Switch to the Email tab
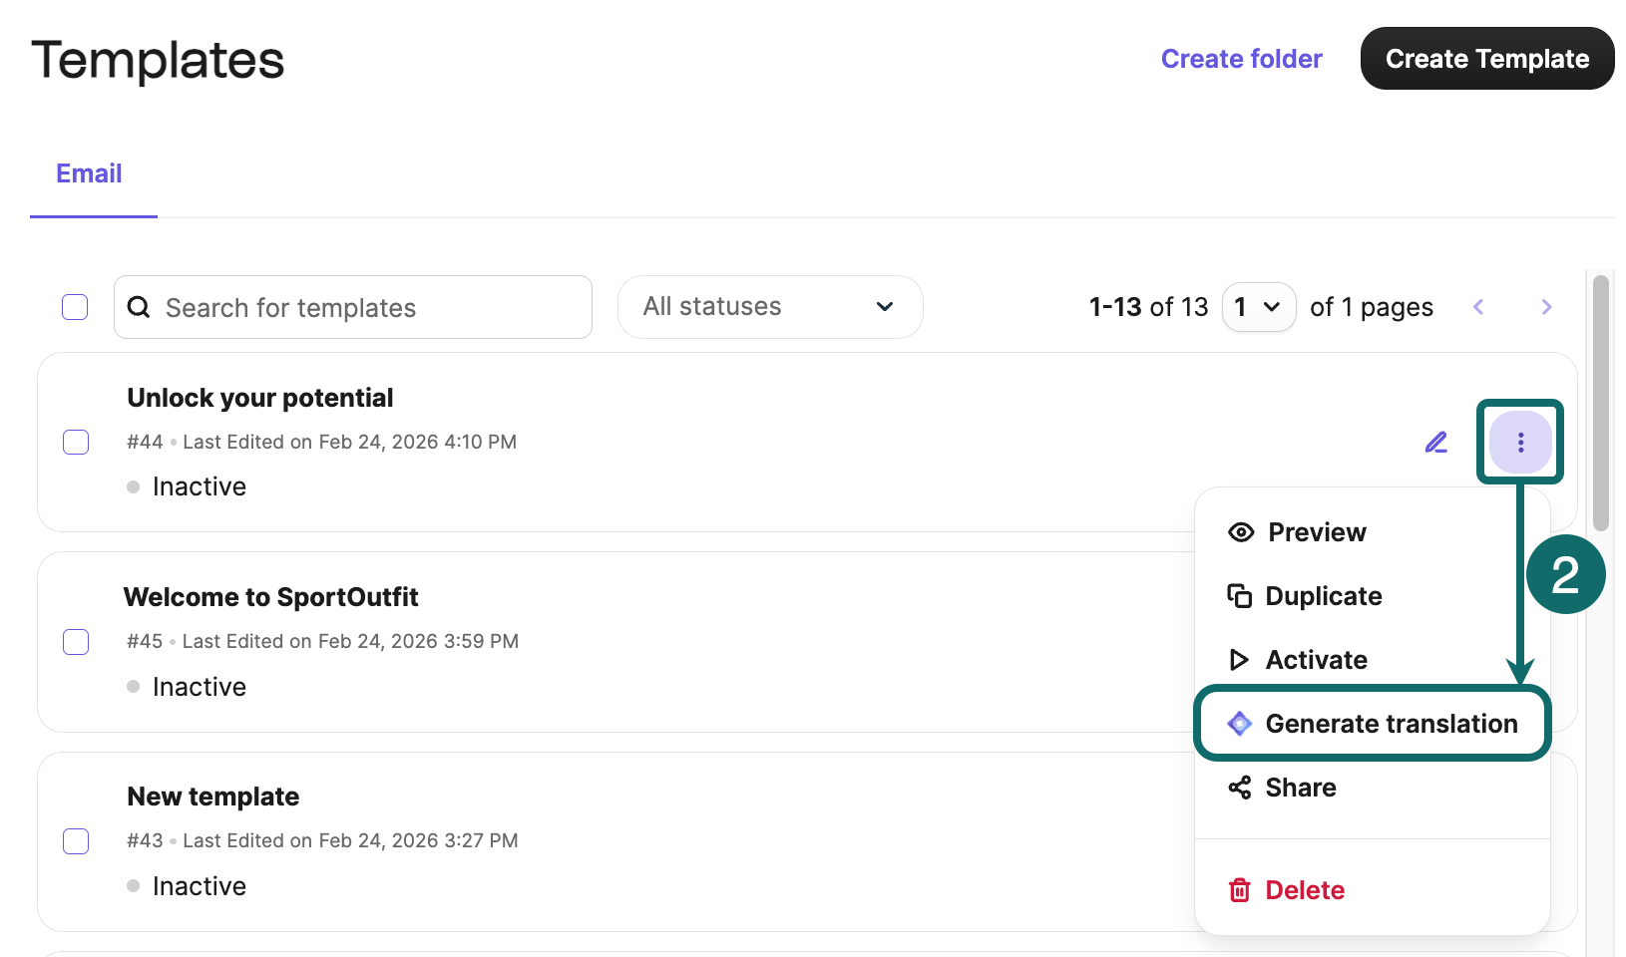Screen dimensions: 1626x957 (x=89, y=173)
